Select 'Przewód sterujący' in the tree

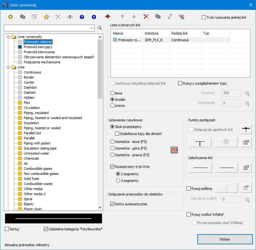(38, 47)
